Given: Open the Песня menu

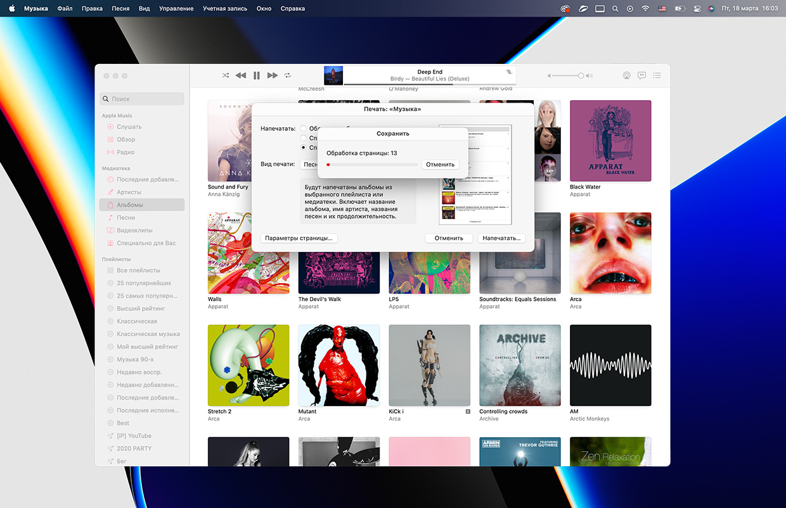Looking at the screenshot, I should pos(120,9).
